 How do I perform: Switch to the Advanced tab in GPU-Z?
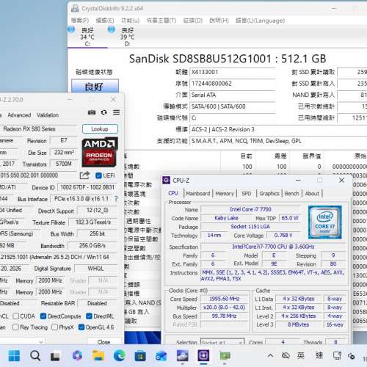click(19, 115)
